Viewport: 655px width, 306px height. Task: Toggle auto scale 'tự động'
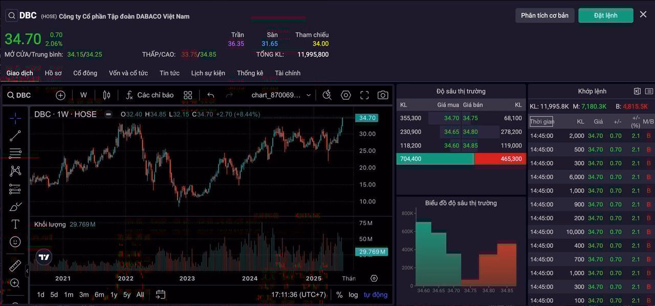click(x=376, y=295)
